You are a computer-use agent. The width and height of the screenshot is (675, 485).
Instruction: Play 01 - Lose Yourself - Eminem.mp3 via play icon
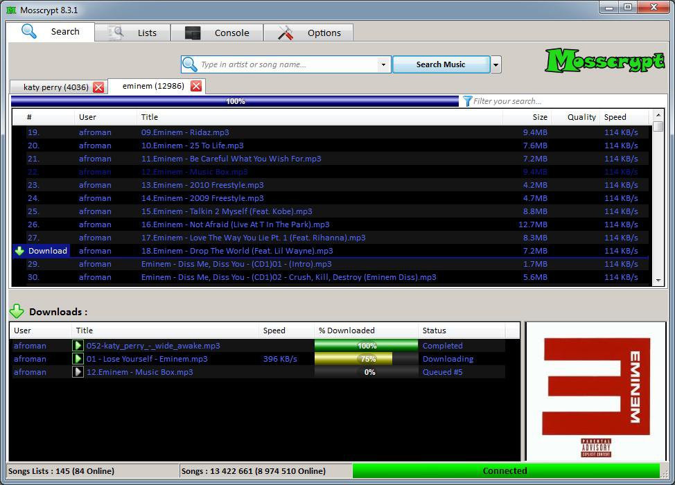point(78,359)
